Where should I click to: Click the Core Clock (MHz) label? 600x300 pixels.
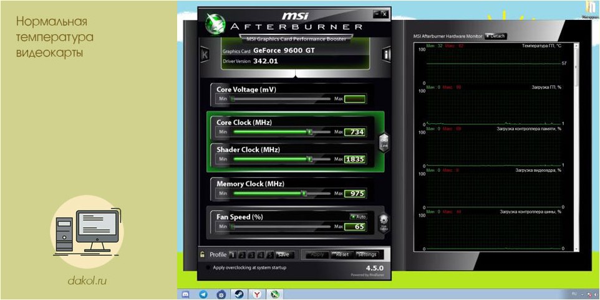[244, 122]
